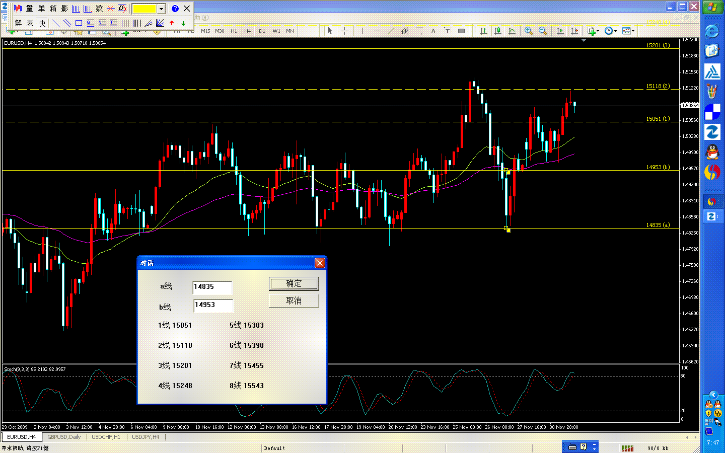This screenshot has width=725, height=453.
Task: Switch chart to W1 timeframe
Action: point(276,31)
